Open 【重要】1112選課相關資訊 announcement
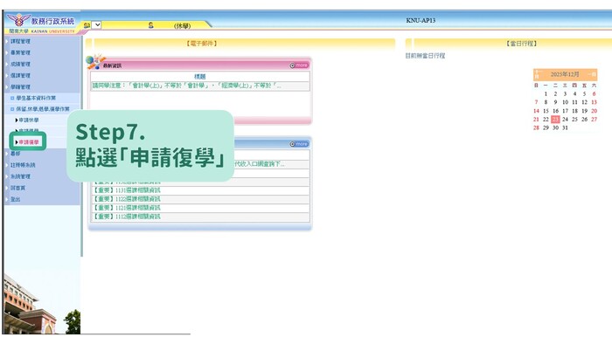 click(127, 217)
